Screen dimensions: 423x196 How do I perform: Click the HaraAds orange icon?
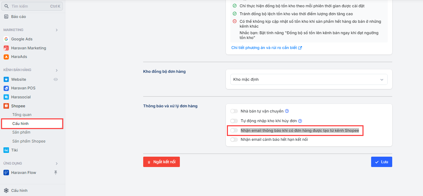click(6, 57)
